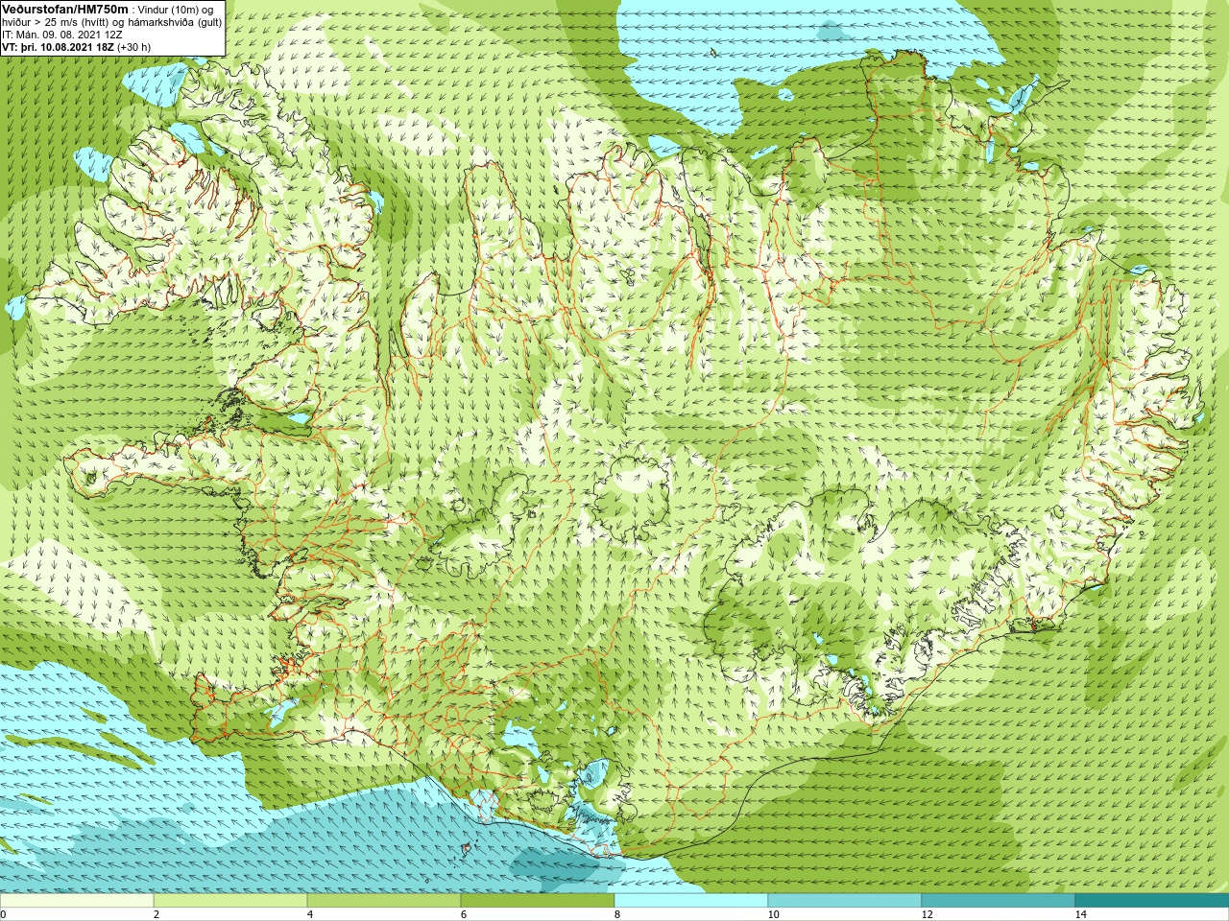Click the medium green 4–6 m/s legend swatch

[384, 901]
